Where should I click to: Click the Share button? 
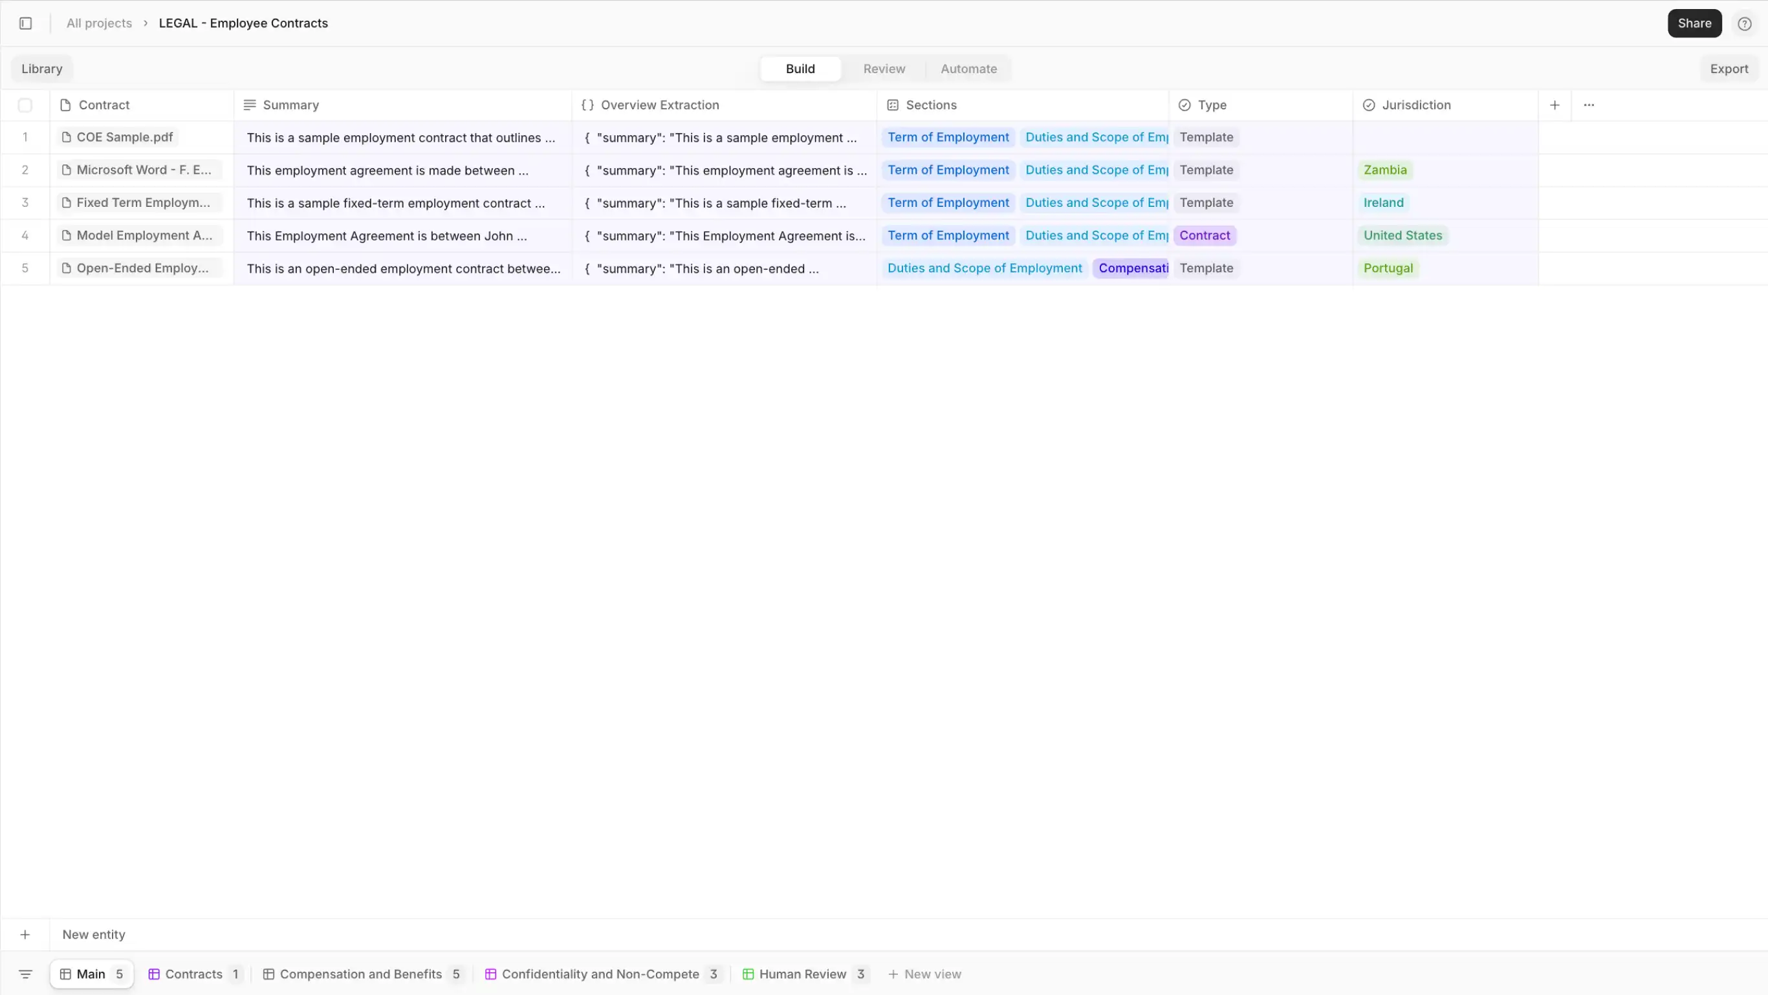(1694, 23)
